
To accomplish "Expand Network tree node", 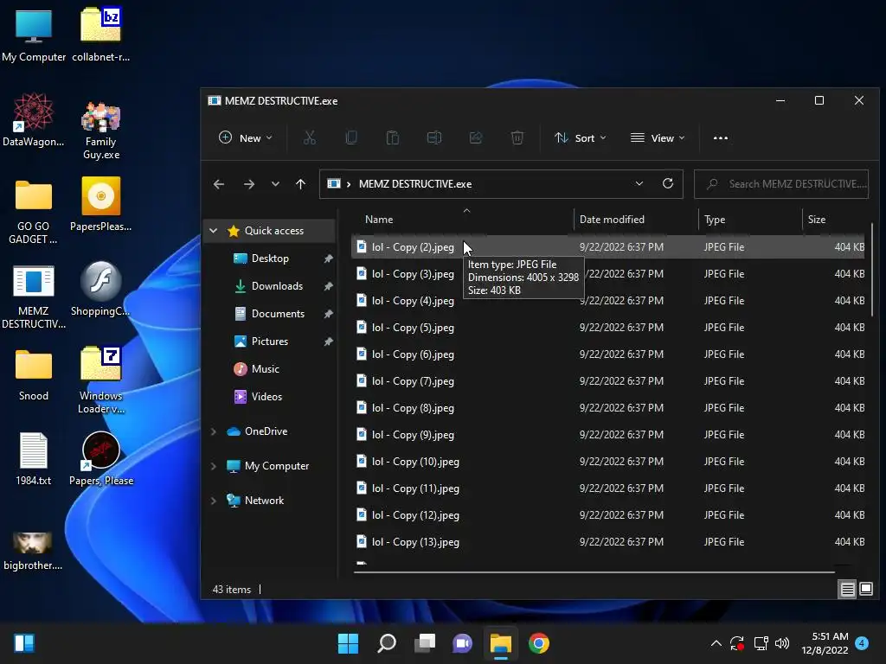I will click(213, 501).
